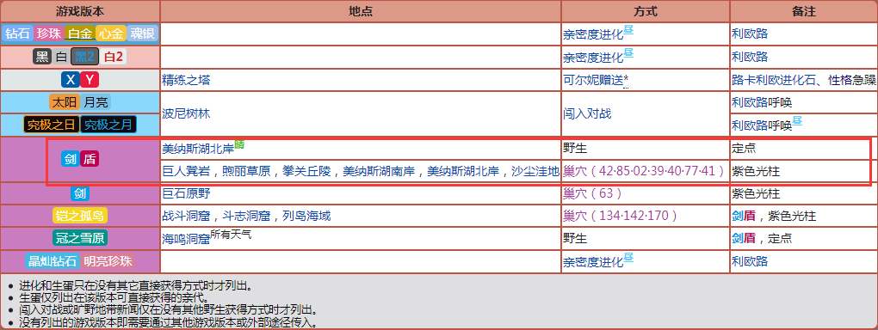Open the 沙尘洼地 location link

coord(535,172)
